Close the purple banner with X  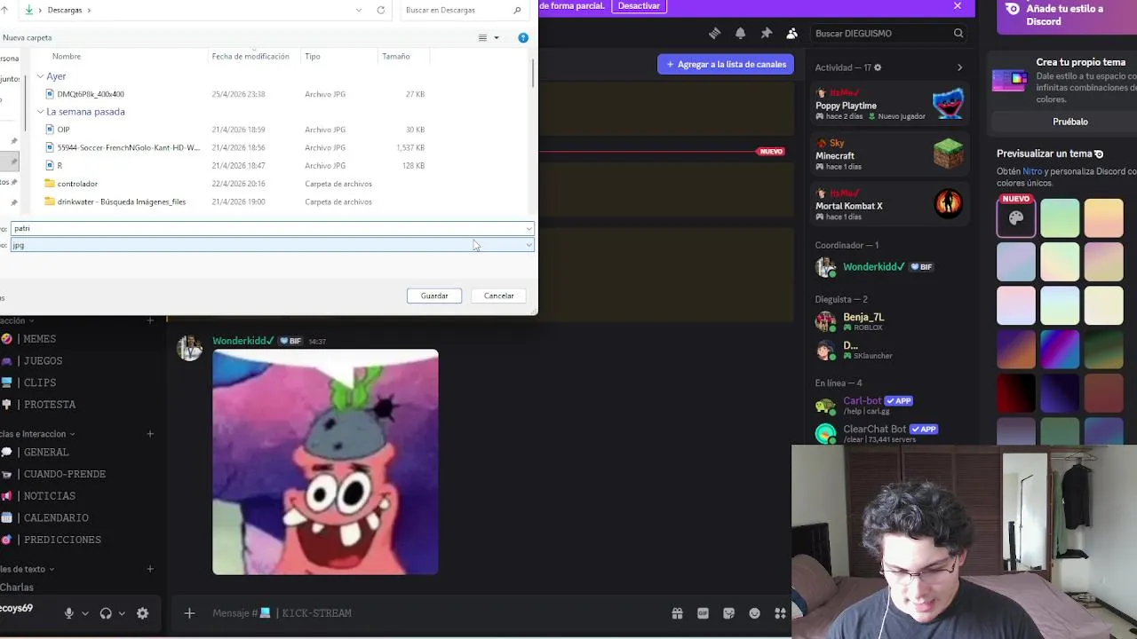click(x=957, y=6)
